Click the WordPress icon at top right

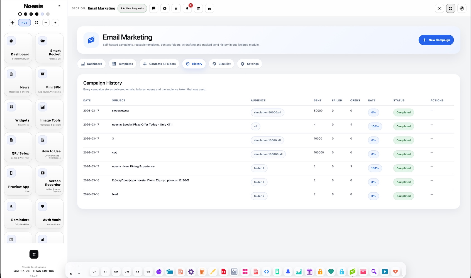tap(462, 8)
